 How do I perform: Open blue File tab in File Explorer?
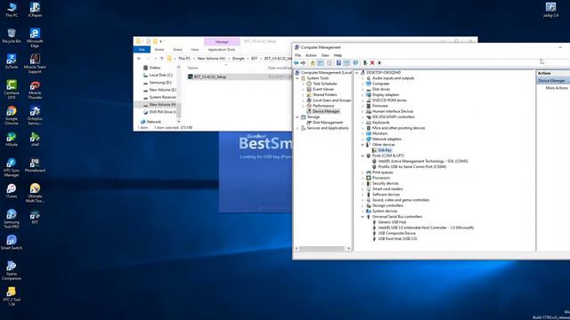pos(142,50)
